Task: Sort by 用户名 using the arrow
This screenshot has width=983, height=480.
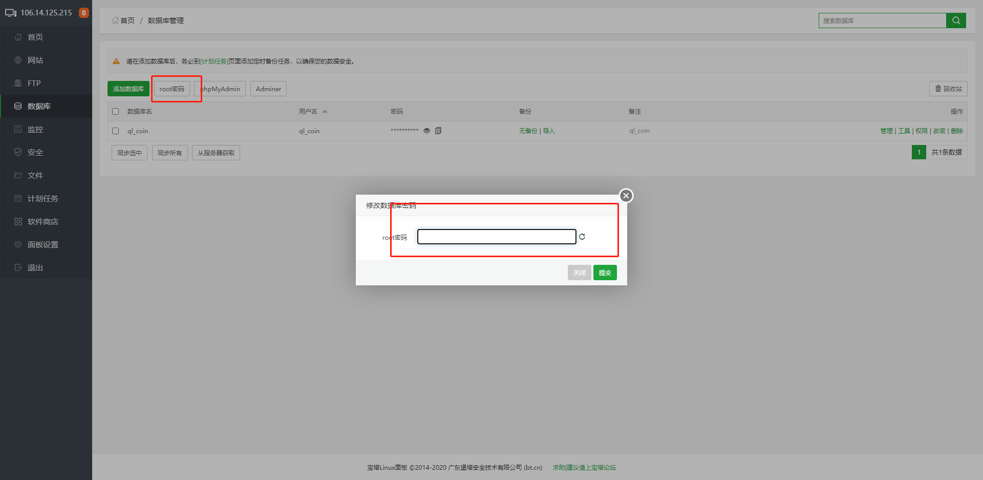Action: (x=325, y=111)
